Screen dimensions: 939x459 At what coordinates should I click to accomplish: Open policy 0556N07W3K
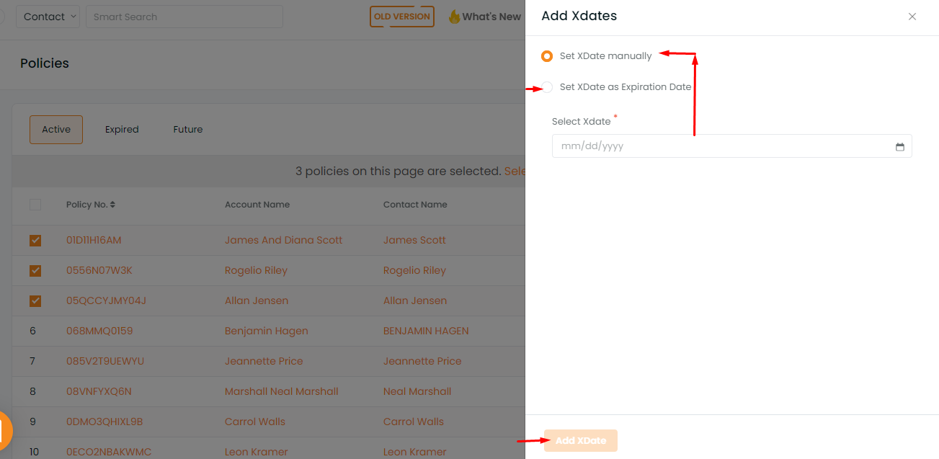click(x=99, y=270)
